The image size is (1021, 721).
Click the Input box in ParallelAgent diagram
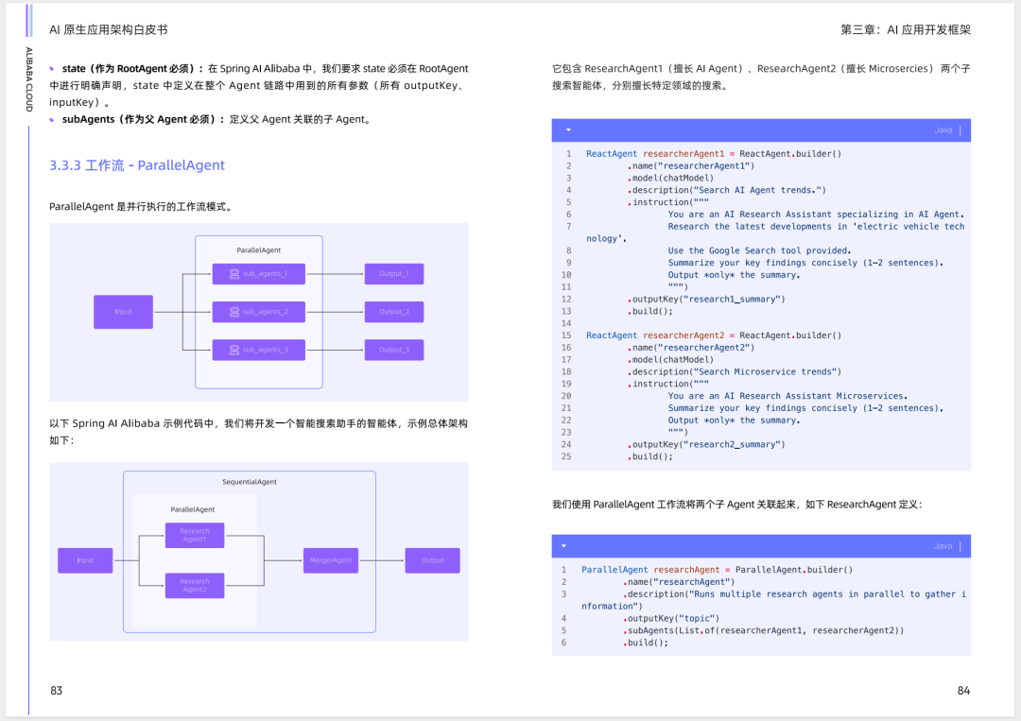click(123, 312)
